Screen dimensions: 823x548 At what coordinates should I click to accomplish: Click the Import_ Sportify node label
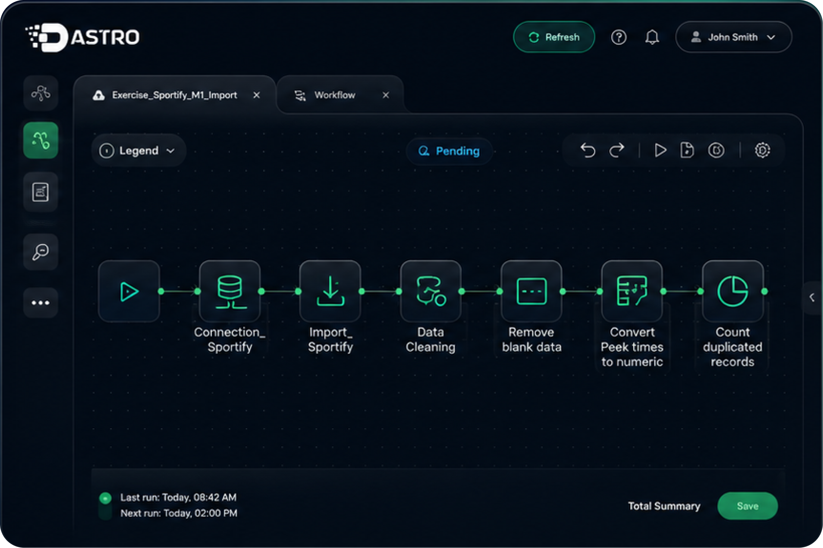point(331,340)
